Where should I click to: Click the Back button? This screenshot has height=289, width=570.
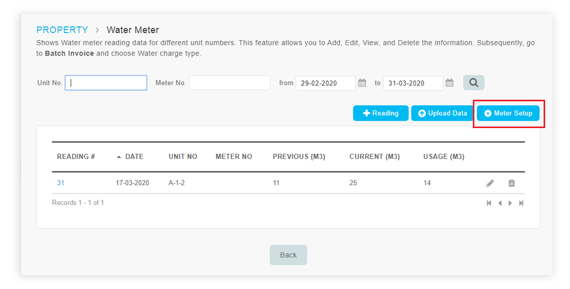click(x=288, y=255)
